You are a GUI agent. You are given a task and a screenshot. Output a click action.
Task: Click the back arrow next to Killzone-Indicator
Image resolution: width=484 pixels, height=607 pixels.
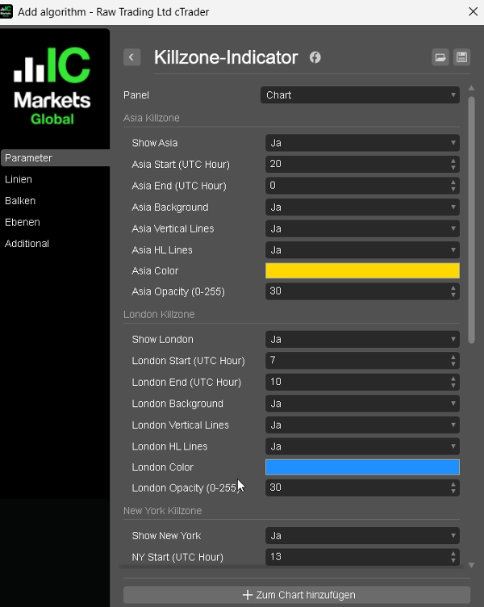coord(132,57)
